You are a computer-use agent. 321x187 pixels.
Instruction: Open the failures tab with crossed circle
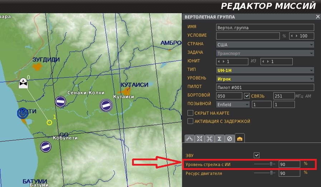click(229, 139)
